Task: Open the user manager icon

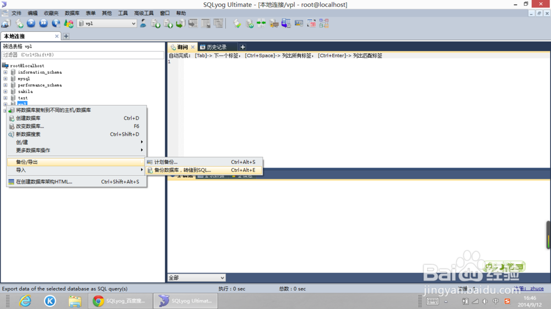Action: (143, 24)
